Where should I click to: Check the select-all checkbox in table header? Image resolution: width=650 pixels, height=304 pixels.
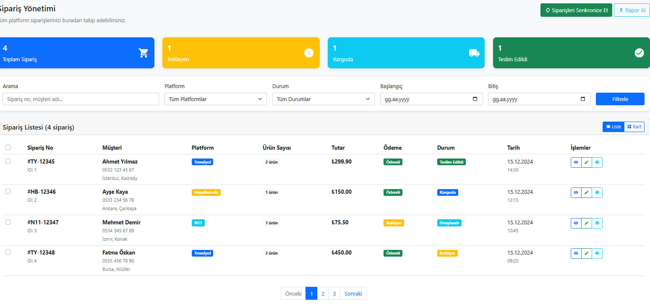coord(8,148)
